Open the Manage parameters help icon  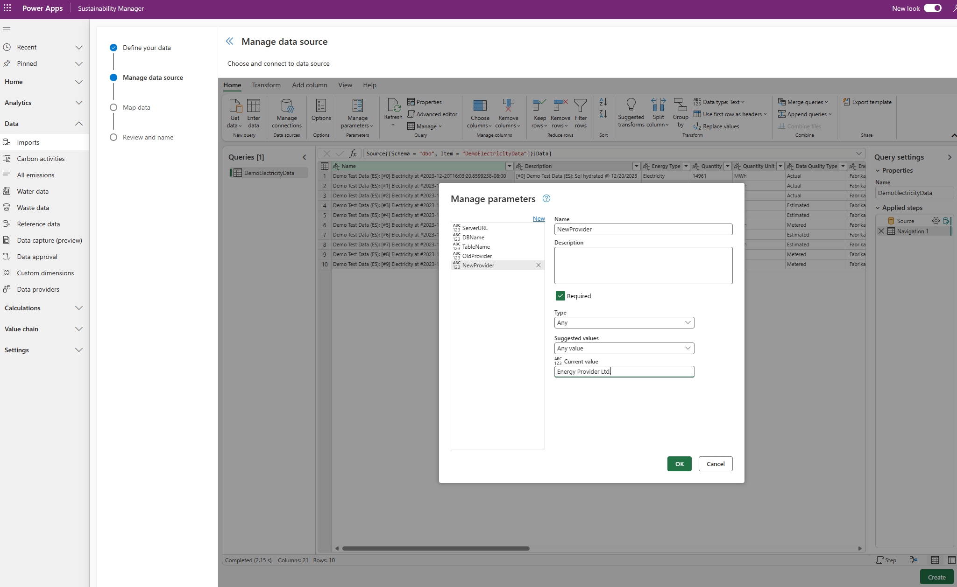[x=546, y=198]
